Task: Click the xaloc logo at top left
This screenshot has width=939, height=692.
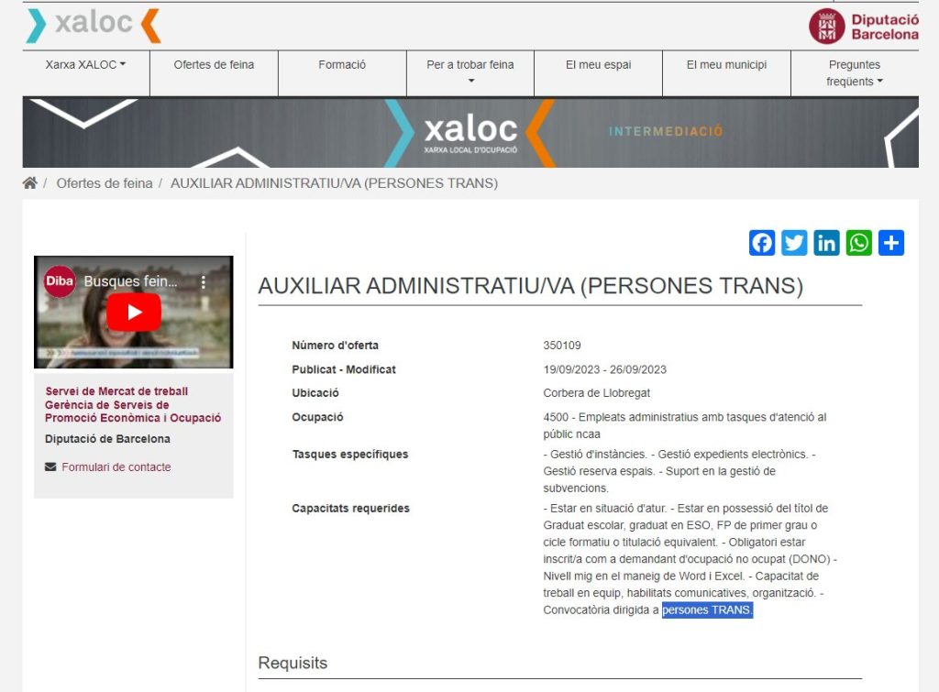Action: (x=94, y=25)
